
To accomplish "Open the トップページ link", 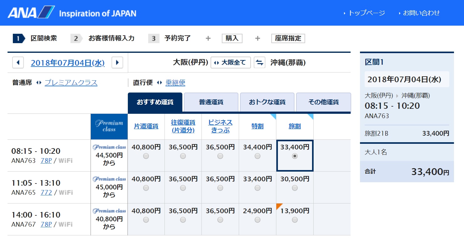I will (x=367, y=13).
